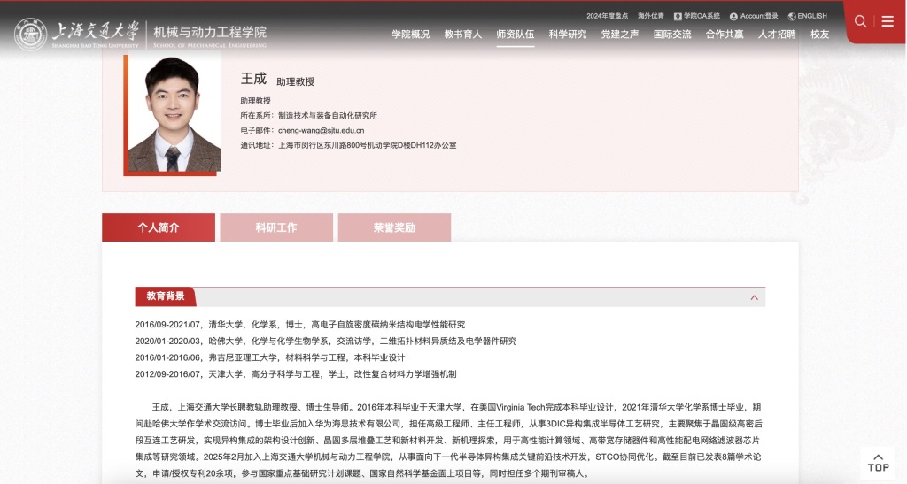
Task: Collapse the 教育背景 section chevron
Action: point(754,297)
